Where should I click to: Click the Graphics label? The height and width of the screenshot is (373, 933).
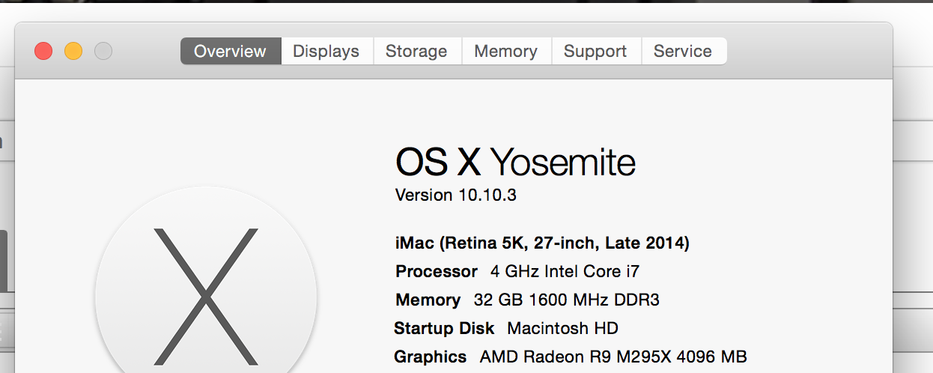[x=431, y=357]
